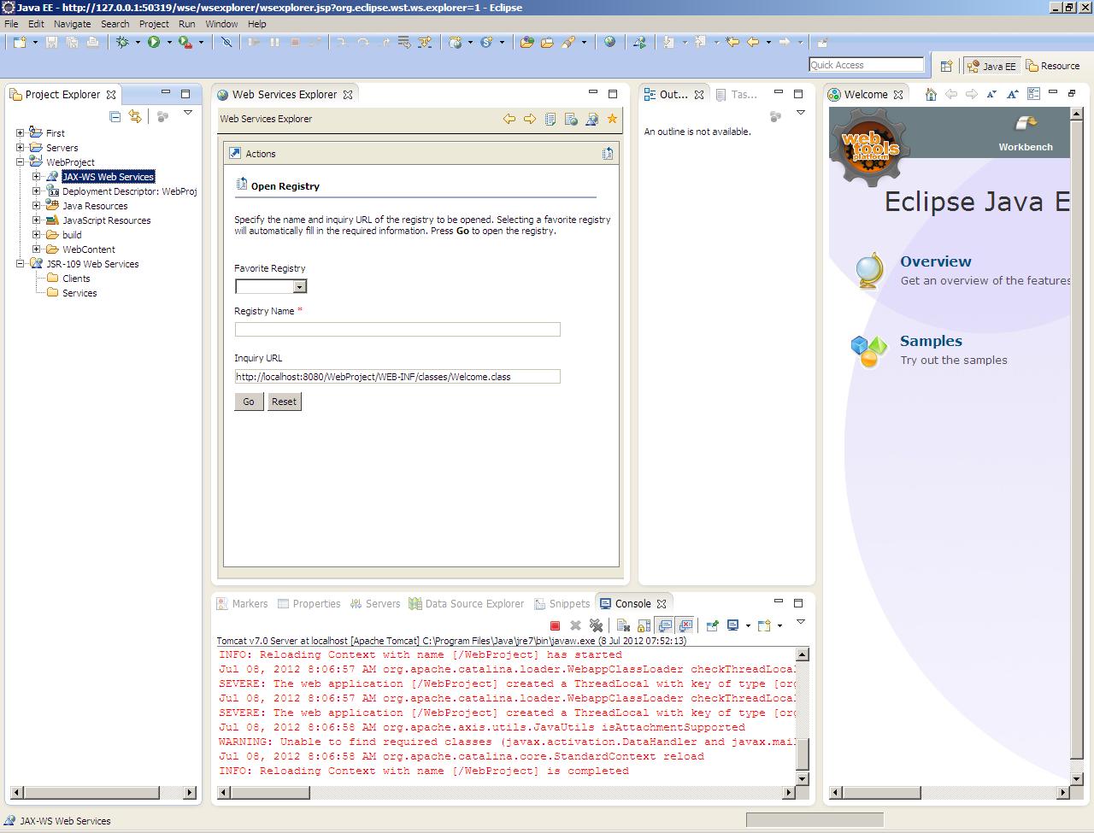Click the Debug bug icon in main toolbar
The image size is (1094, 833).
tap(122, 42)
